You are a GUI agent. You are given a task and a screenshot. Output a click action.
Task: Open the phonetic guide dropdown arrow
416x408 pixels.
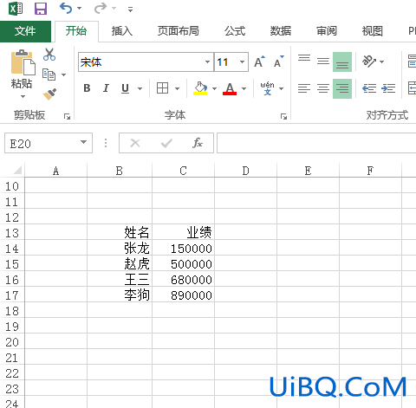click(281, 88)
